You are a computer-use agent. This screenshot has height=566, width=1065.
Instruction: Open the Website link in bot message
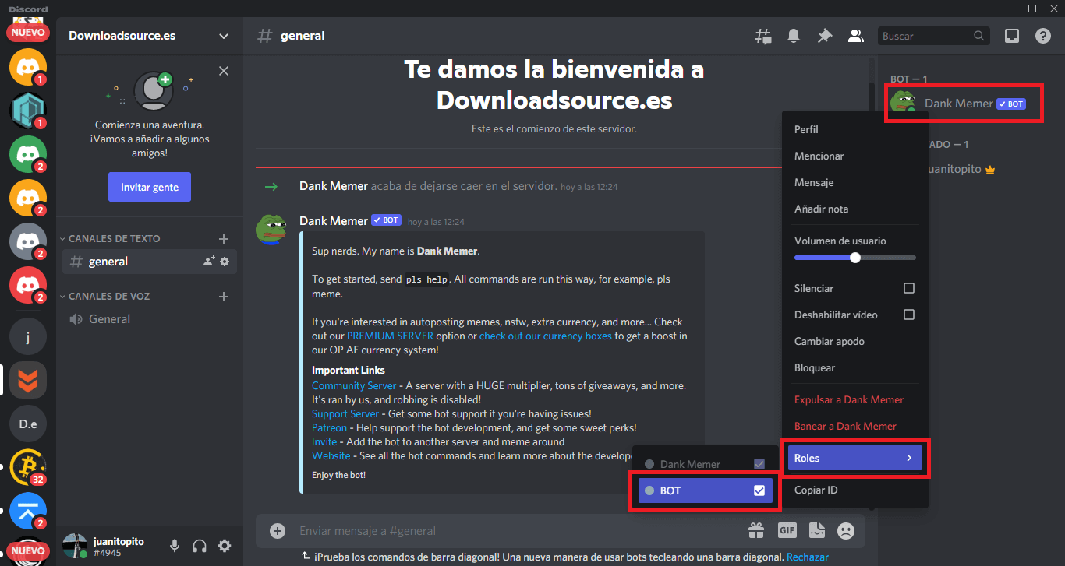coord(331,455)
